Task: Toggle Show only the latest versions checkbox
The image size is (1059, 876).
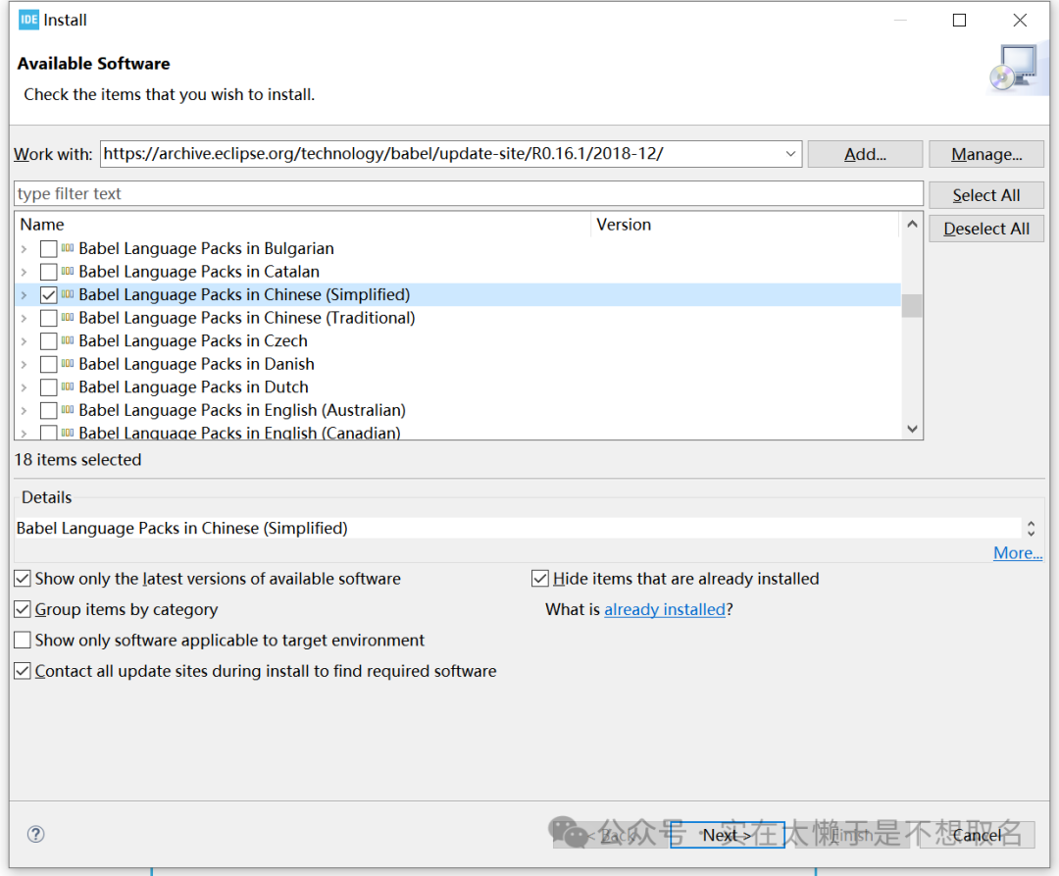Action: click(x=23, y=578)
